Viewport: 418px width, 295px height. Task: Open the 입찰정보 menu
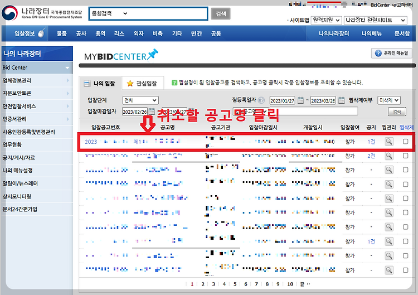click(25, 33)
